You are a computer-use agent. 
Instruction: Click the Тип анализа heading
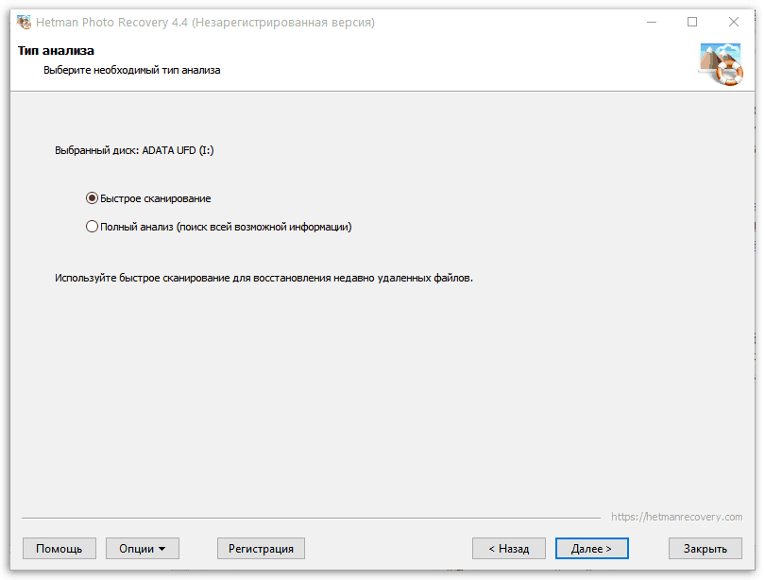pyautogui.click(x=56, y=50)
